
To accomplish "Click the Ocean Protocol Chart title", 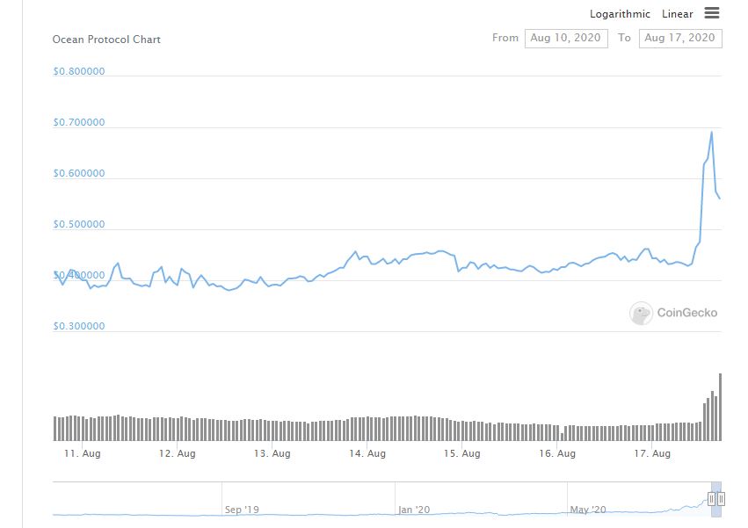I will tap(106, 40).
